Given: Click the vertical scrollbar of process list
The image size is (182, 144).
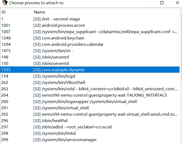Looking at the screenshot, I should pyautogui.click(x=181, y=46).
